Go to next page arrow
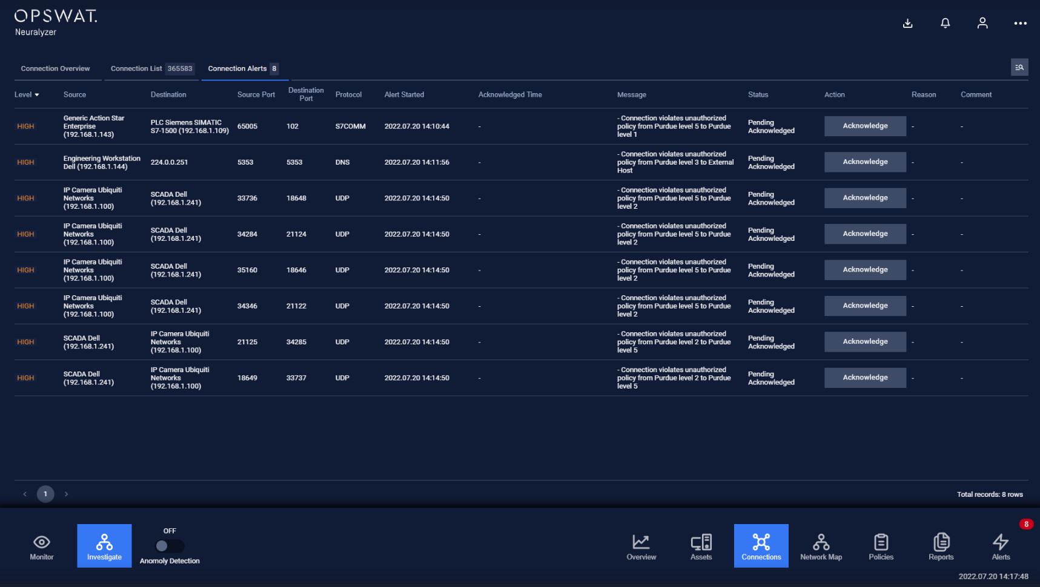This screenshot has height=587, width=1040. [x=66, y=494]
